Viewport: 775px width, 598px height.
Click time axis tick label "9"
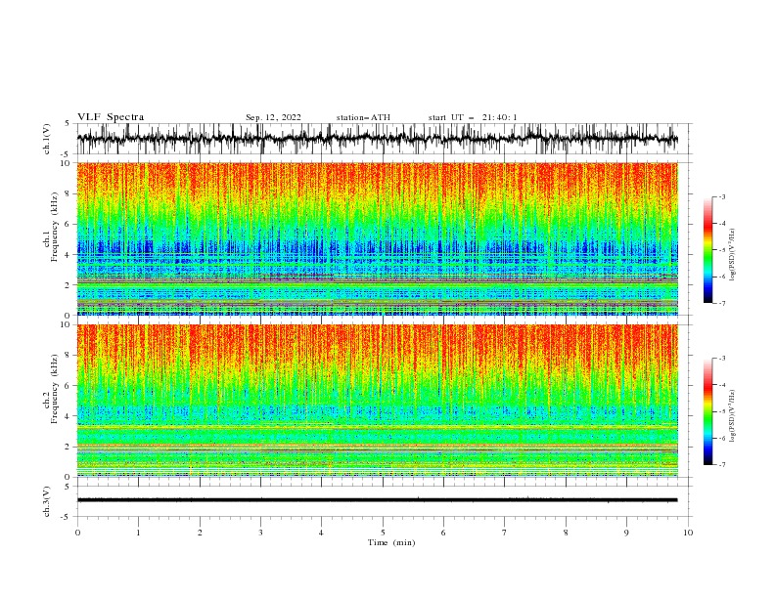coord(626,533)
